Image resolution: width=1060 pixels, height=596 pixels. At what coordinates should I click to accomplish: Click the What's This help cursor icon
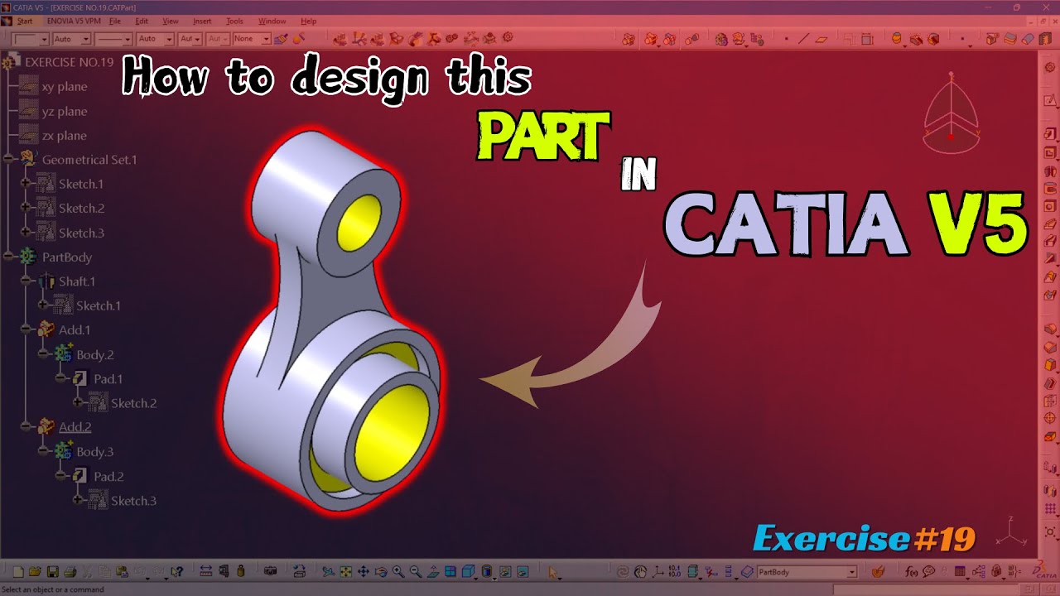coord(176,571)
